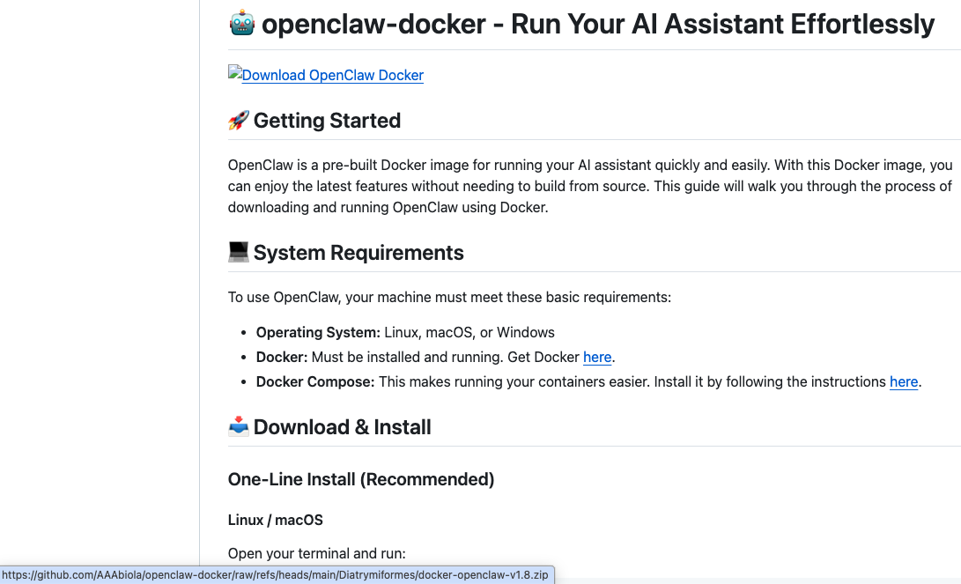Follow the 'here' link for Docker Compose instructions
Image resolution: width=961 pixels, height=584 pixels.
(x=904, y=381)
